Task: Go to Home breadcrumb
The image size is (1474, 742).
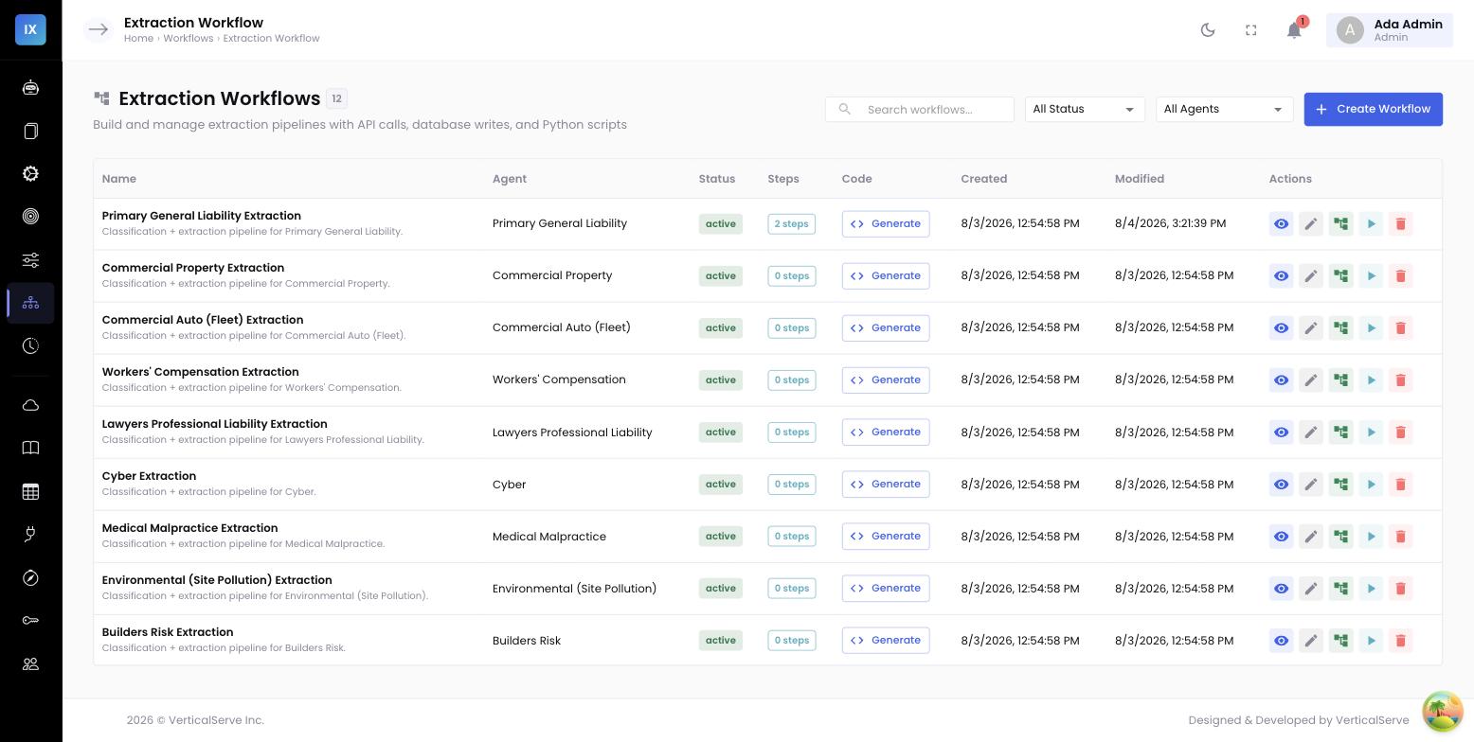Action: (x=138, y=39)
